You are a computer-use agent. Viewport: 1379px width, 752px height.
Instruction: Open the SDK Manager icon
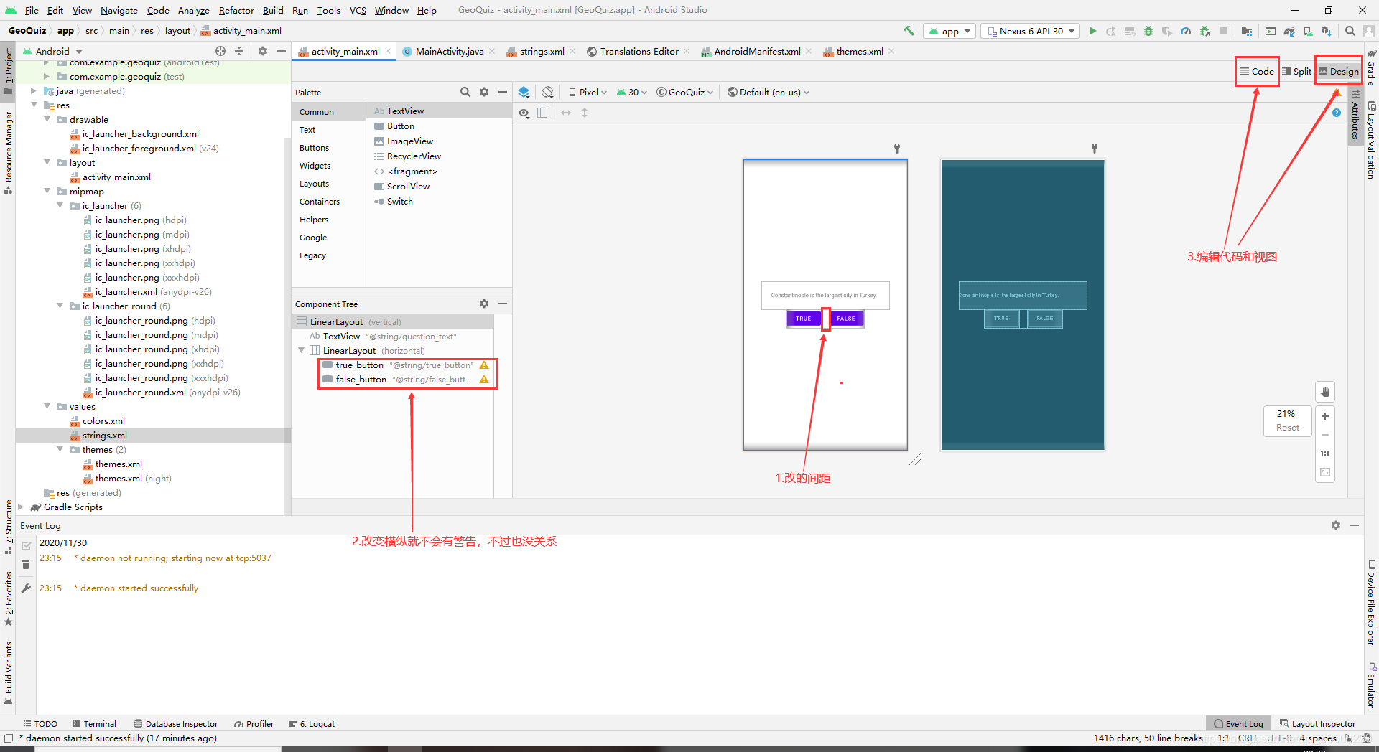coord(1327,31)
